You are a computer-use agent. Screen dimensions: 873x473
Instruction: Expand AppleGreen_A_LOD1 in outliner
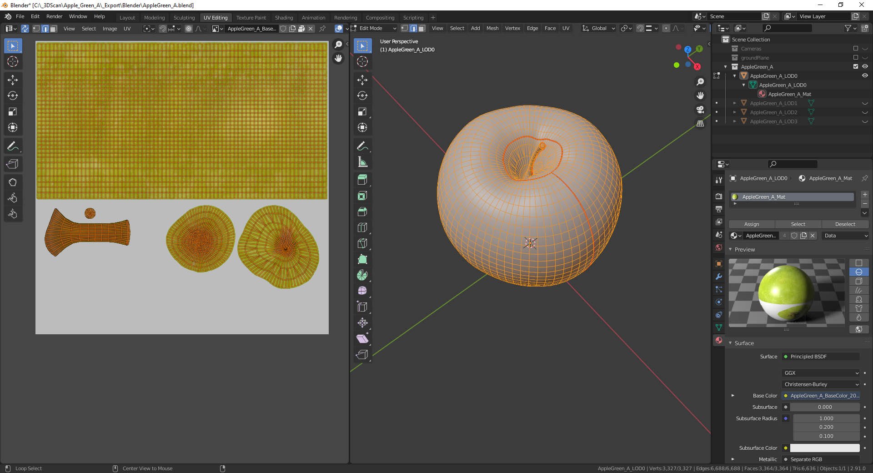click(734, 103)
